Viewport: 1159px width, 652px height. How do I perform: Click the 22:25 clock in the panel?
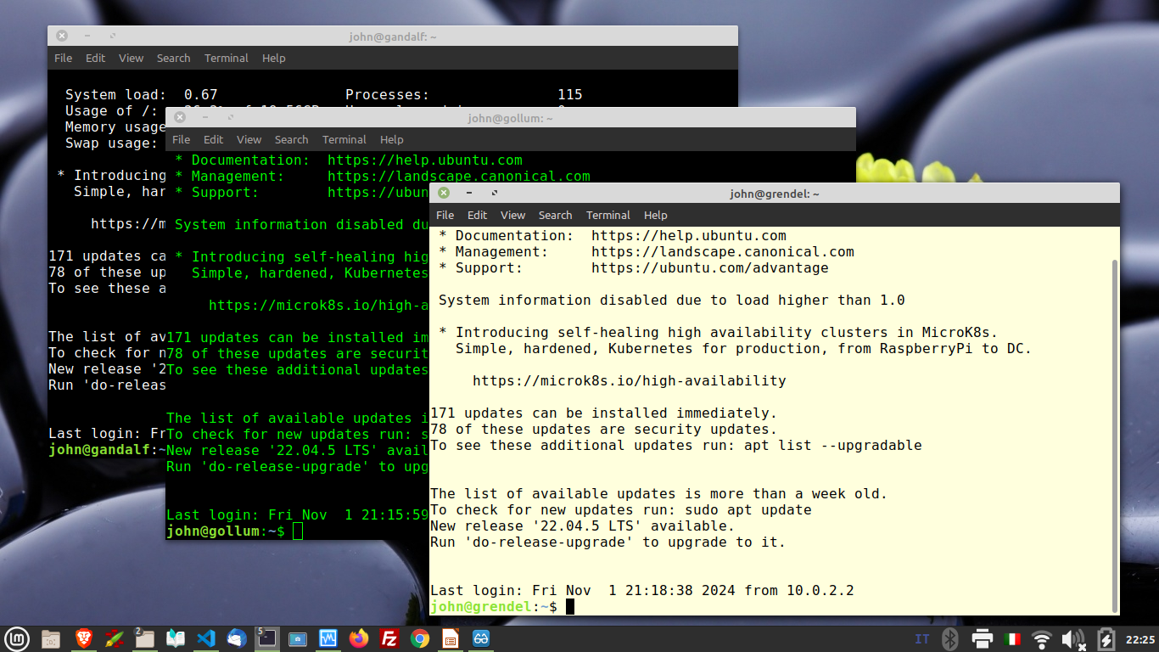point(1140,639)
